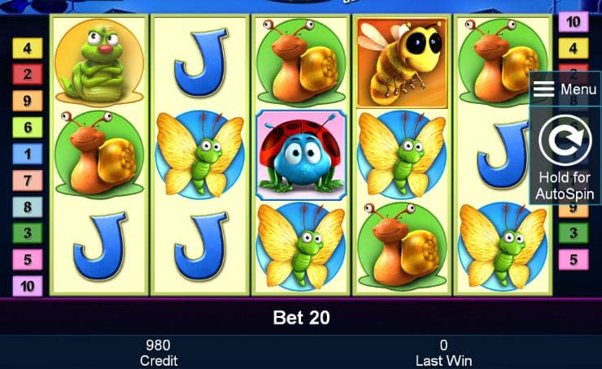Select payline 5 pink marker on right
Image resolution: width=602 pixels, height=369 pixels.
click(x=574, y=259)
